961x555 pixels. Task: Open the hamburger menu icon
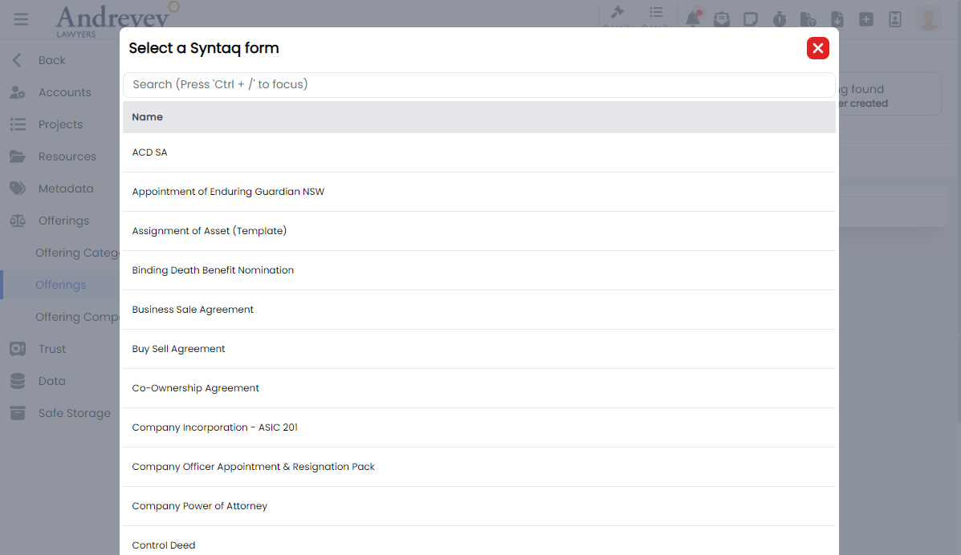click(x=21, y=19)
